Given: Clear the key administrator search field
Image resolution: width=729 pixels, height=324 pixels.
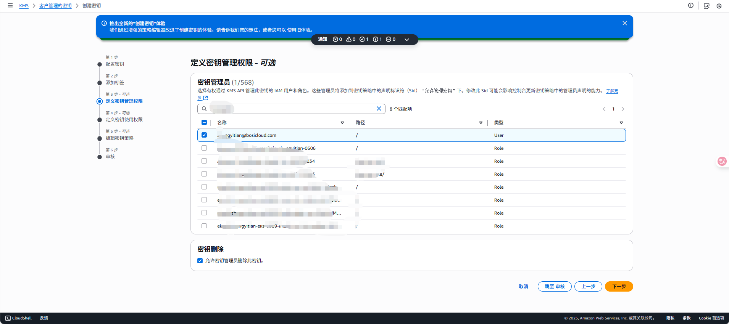Looking at the screenshot, I should tap(379, 109).
